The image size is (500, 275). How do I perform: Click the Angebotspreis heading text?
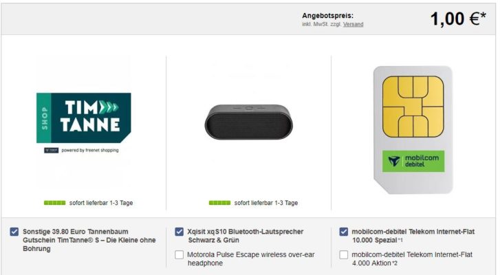(x=327, y=16)
